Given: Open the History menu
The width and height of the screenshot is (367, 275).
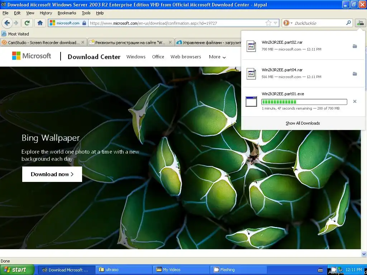Looking at the screenshot, I should 46,13.
